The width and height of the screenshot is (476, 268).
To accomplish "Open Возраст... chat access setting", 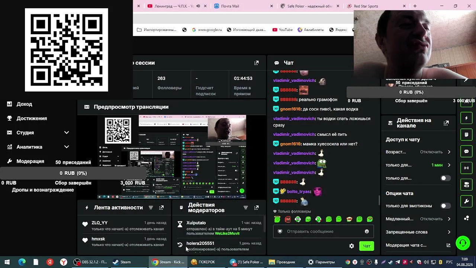I will (x=418, y=152).
